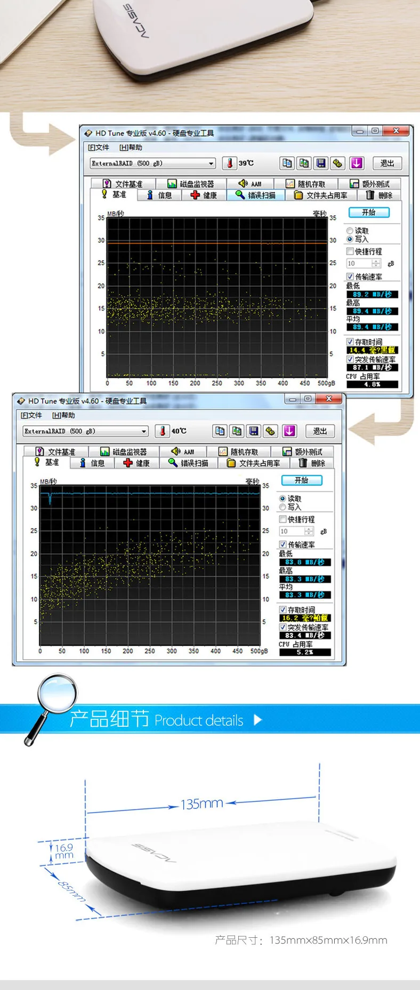Click the floppy save icon in 39℃ window
420x990 pixels.
321,163
